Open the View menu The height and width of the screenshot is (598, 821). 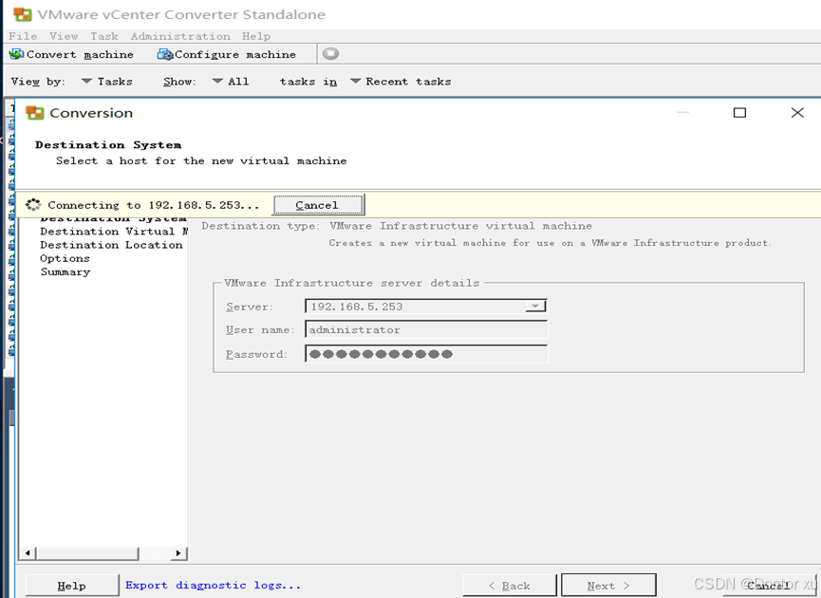click(x=64, y=36)
